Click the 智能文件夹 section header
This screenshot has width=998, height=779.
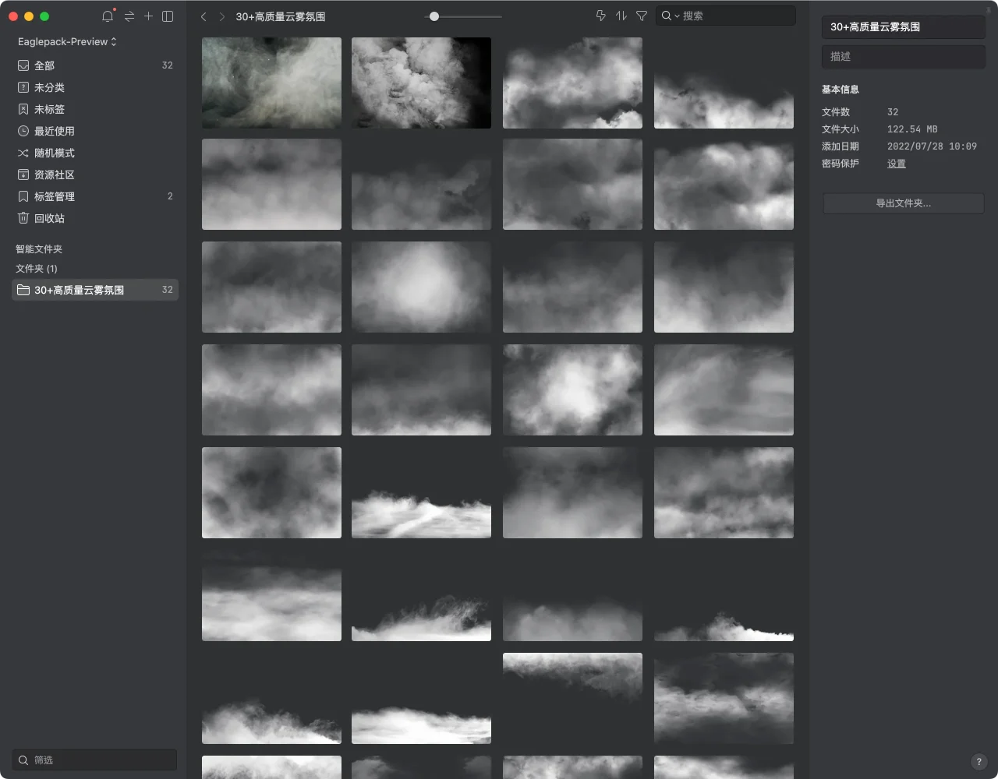point(39,249)
